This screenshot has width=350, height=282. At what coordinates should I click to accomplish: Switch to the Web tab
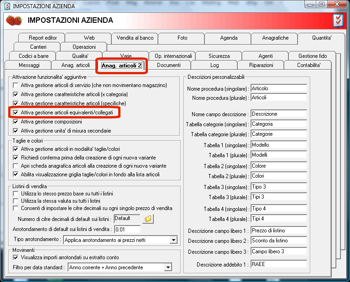pos(89,38)
